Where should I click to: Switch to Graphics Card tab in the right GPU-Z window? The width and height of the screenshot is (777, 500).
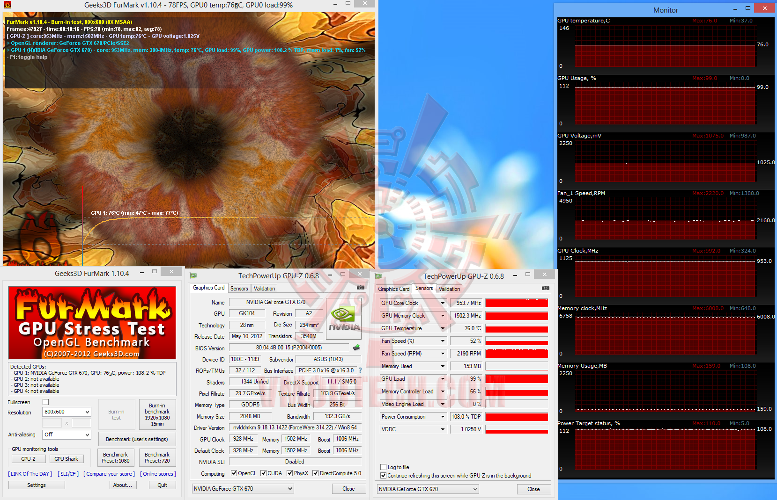click(394, 289)
